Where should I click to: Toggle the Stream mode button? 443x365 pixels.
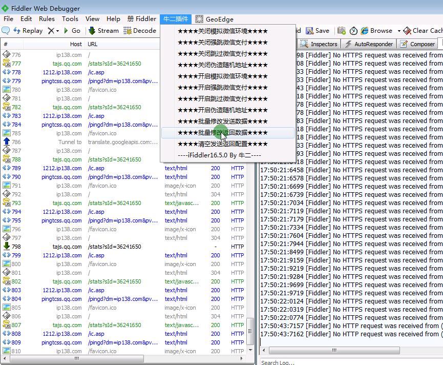(103, 31)
